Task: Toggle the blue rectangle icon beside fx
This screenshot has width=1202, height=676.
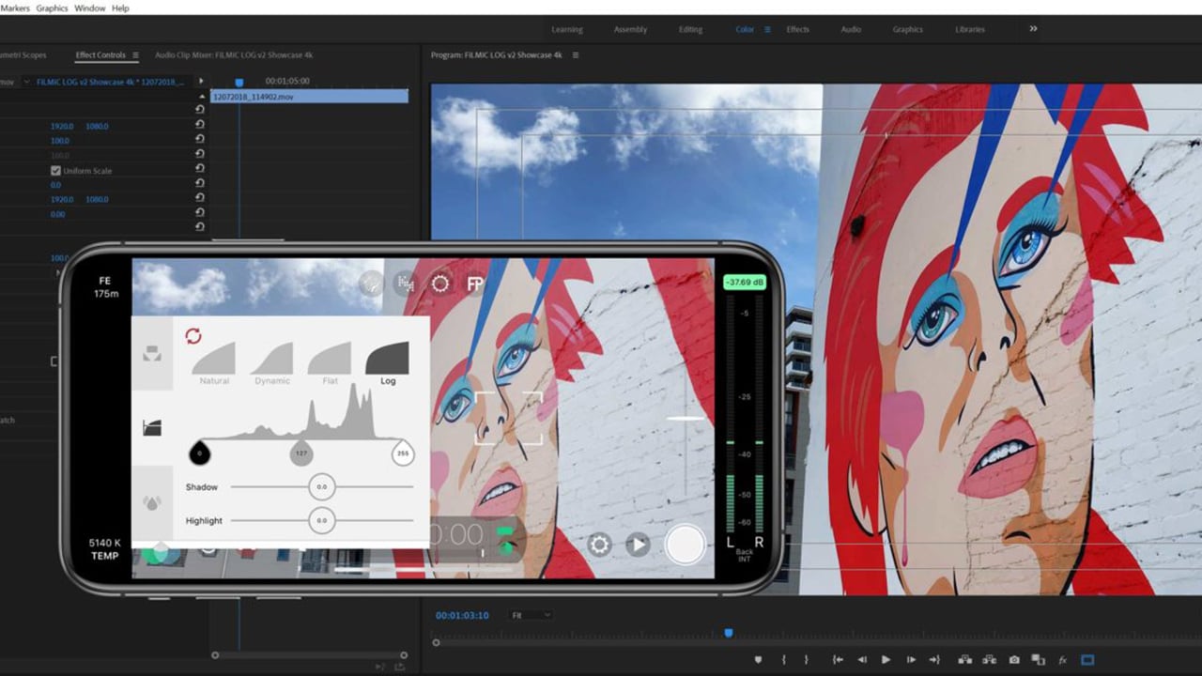Action: pos(1087,660)
